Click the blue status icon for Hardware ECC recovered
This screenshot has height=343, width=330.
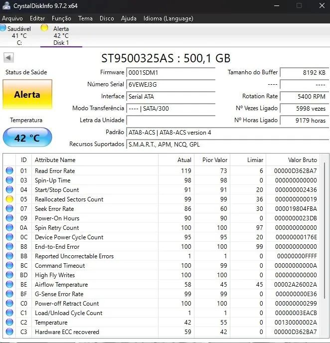9,332
